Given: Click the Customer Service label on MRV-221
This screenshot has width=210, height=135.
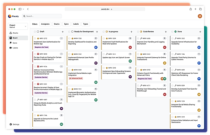Looking at the screenshot, I should click(41, 93).
